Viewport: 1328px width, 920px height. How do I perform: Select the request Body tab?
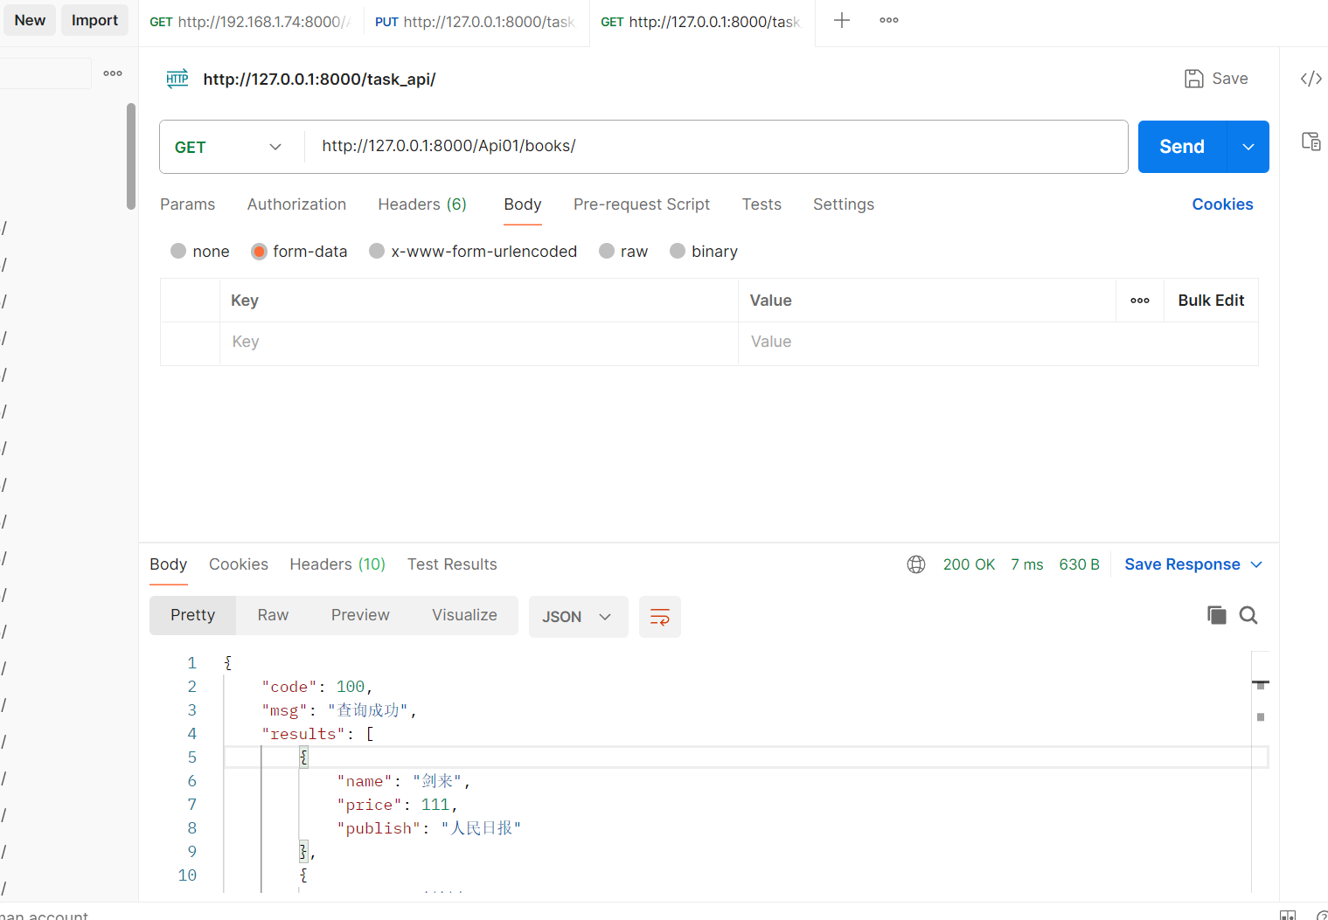pos(523,204)
